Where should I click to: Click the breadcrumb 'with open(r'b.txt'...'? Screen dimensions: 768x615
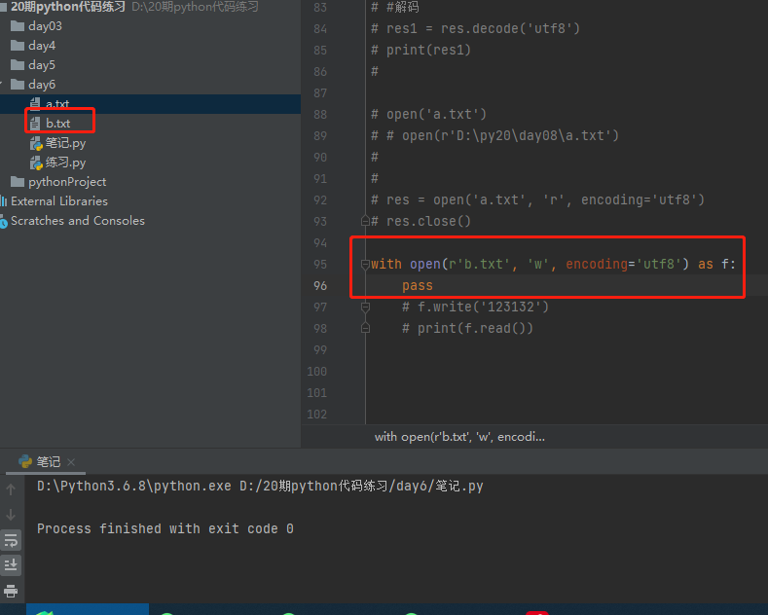pos(459,437)
